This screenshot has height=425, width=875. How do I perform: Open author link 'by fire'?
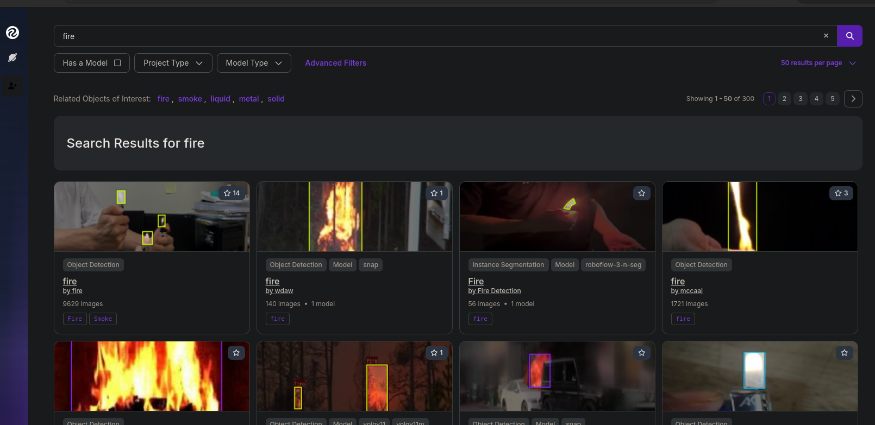point(73,291)
